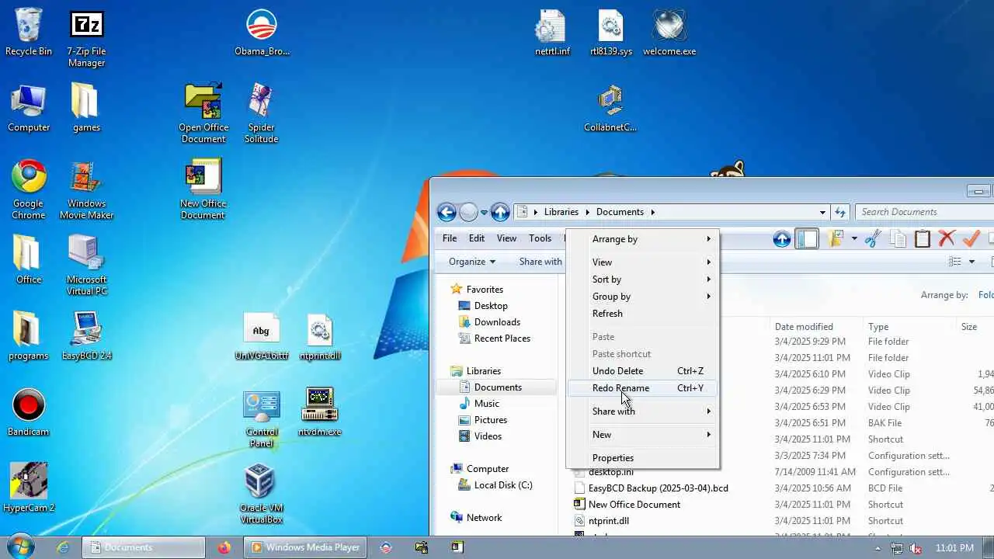This screenshot has height=559, width=994.
Task: Open the recent pages dropdown arrow
Action: (x=484, y=212)
